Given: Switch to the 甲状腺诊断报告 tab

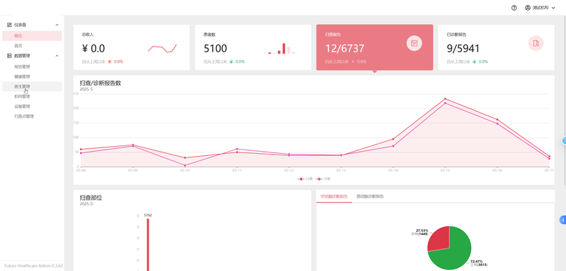Looking at the screenshot, I should 334,196.
